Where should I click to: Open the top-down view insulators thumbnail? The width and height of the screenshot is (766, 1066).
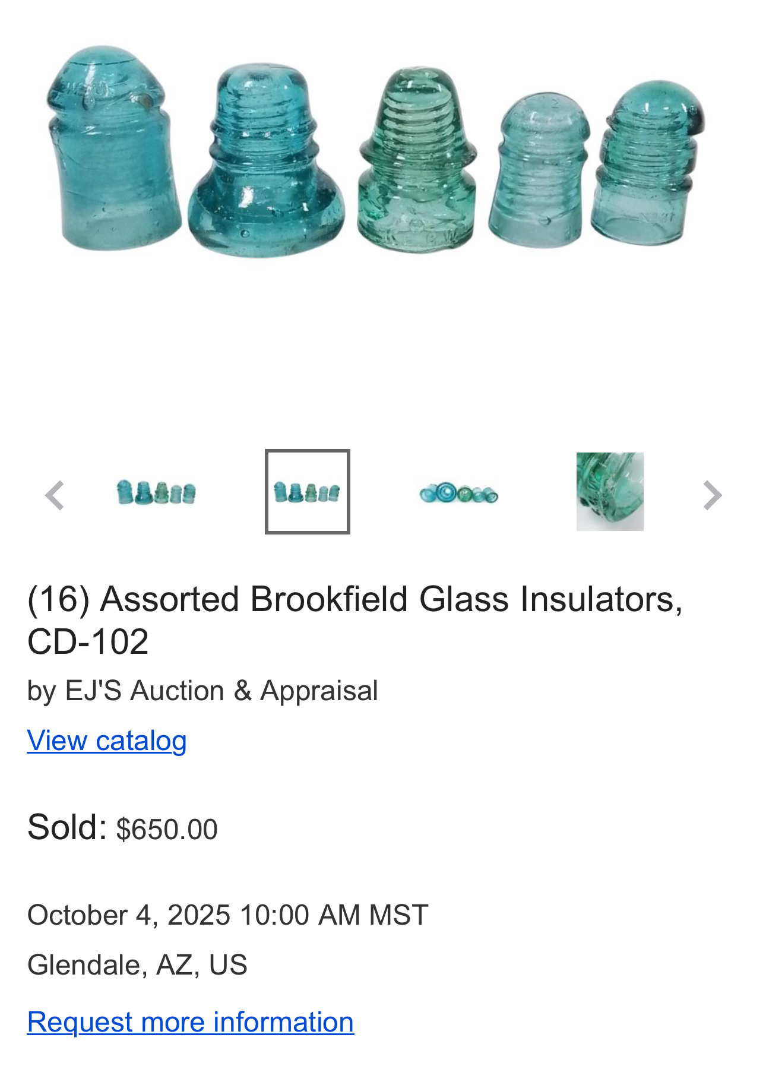tap(458, 493)
